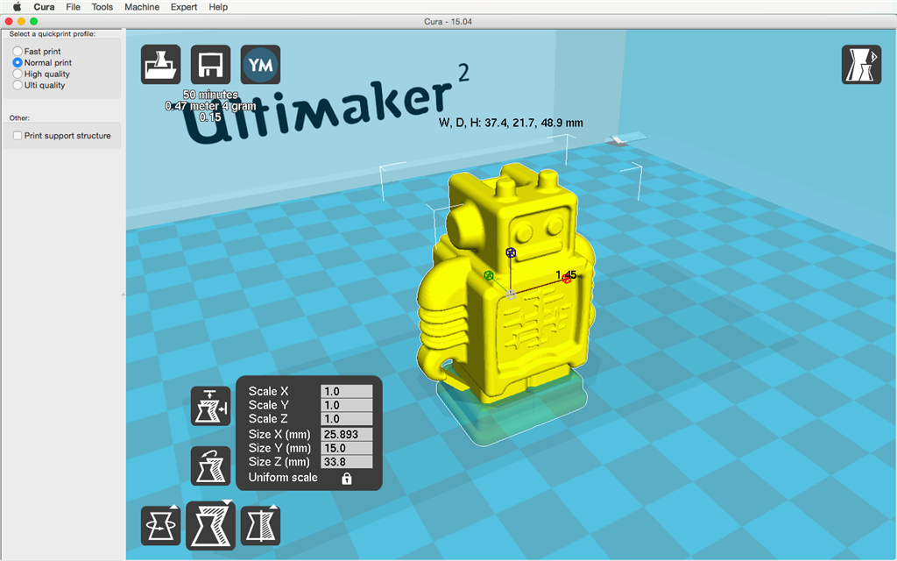Click the To max scale icon
The image size is (897, 561).
coord(210,406)
